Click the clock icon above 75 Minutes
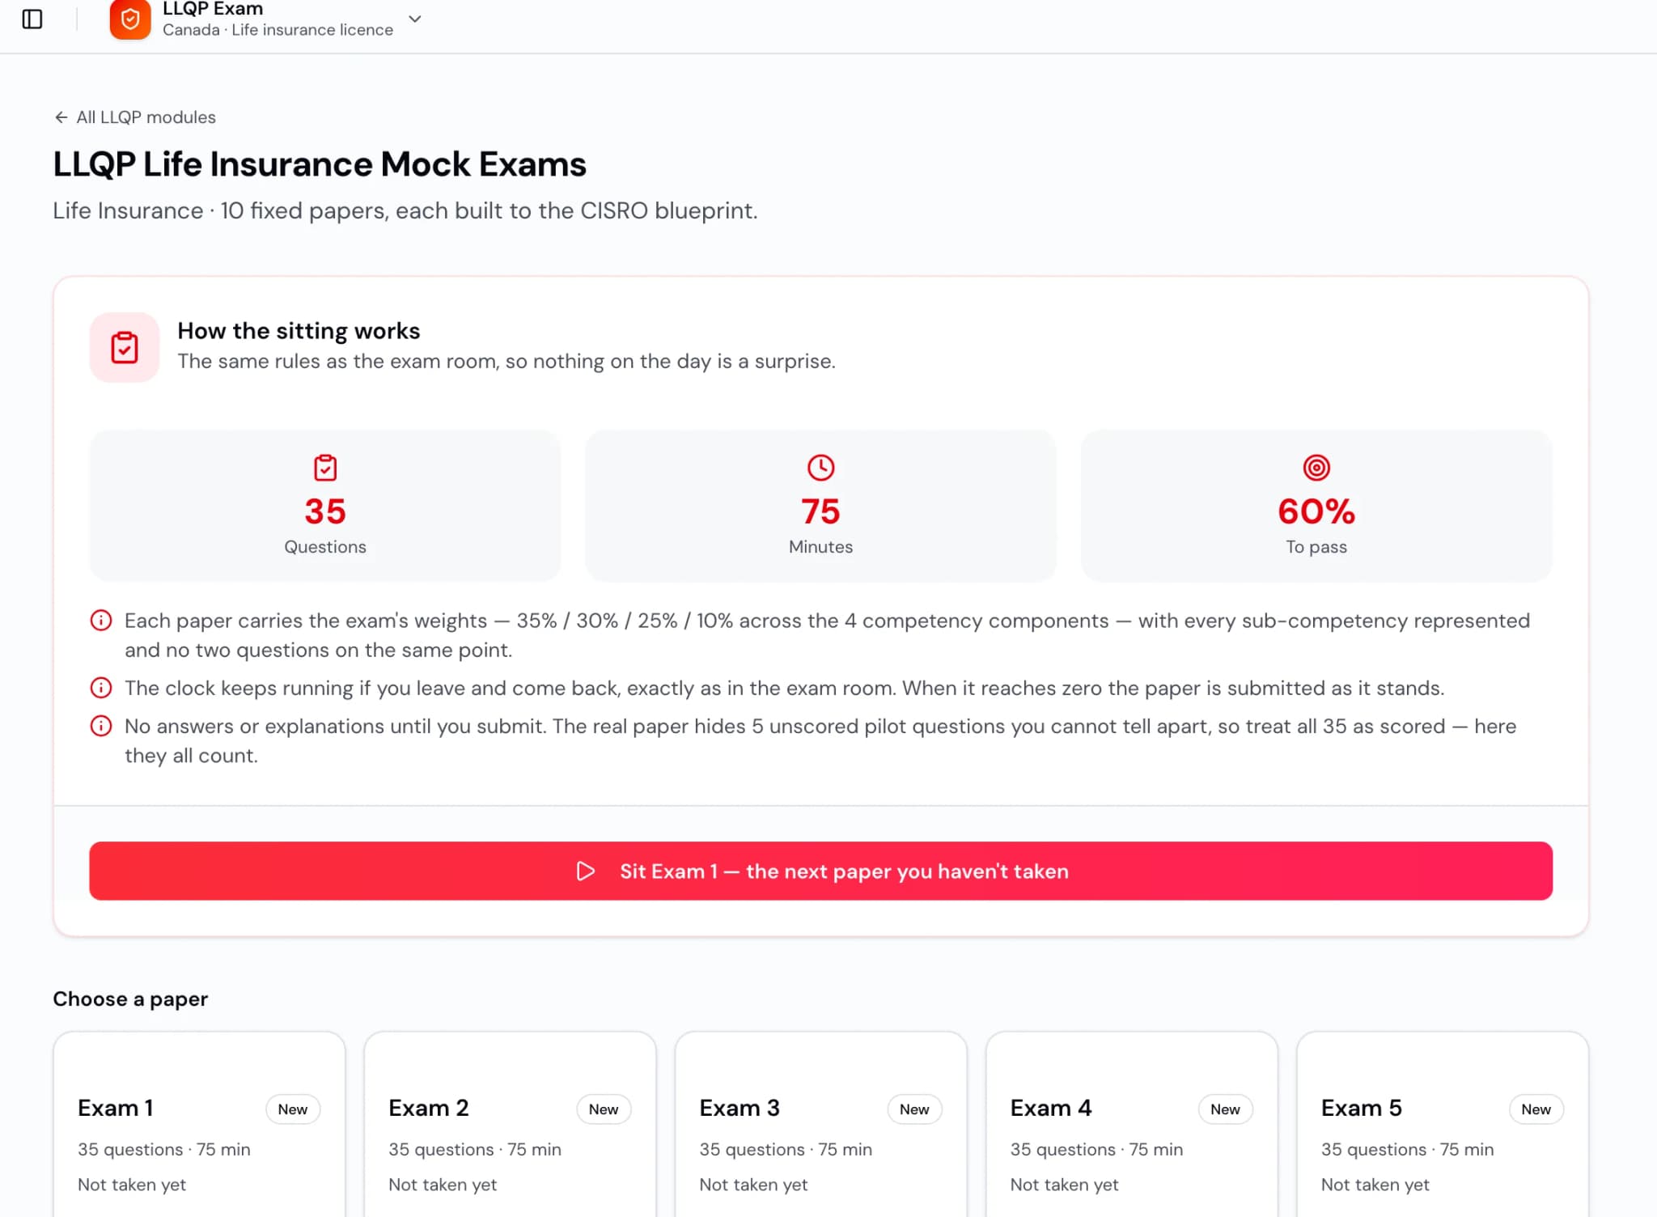 tap(820, 468)
